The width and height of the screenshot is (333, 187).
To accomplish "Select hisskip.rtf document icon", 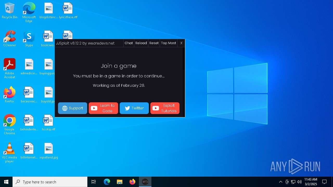I will point(48,123).
